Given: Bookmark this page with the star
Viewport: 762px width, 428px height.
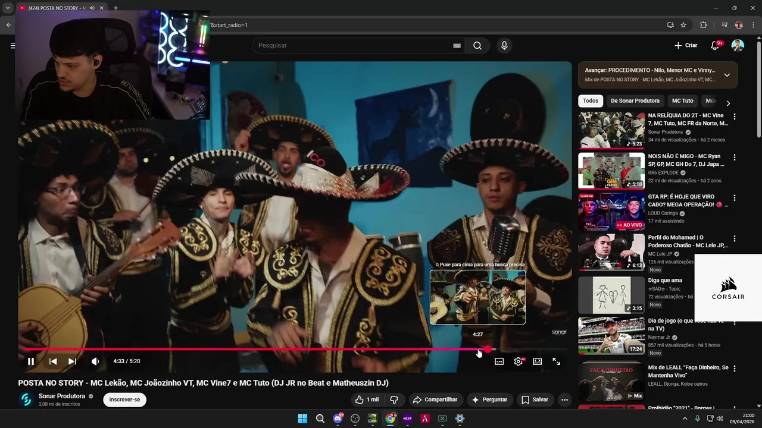Looking at the screenshot, I should coord(683,25).
